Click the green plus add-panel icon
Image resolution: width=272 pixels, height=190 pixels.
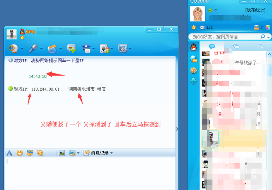tap(193, 81)
